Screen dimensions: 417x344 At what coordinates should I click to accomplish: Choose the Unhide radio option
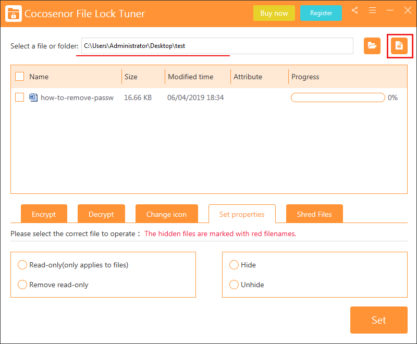[x=234, y=285]
